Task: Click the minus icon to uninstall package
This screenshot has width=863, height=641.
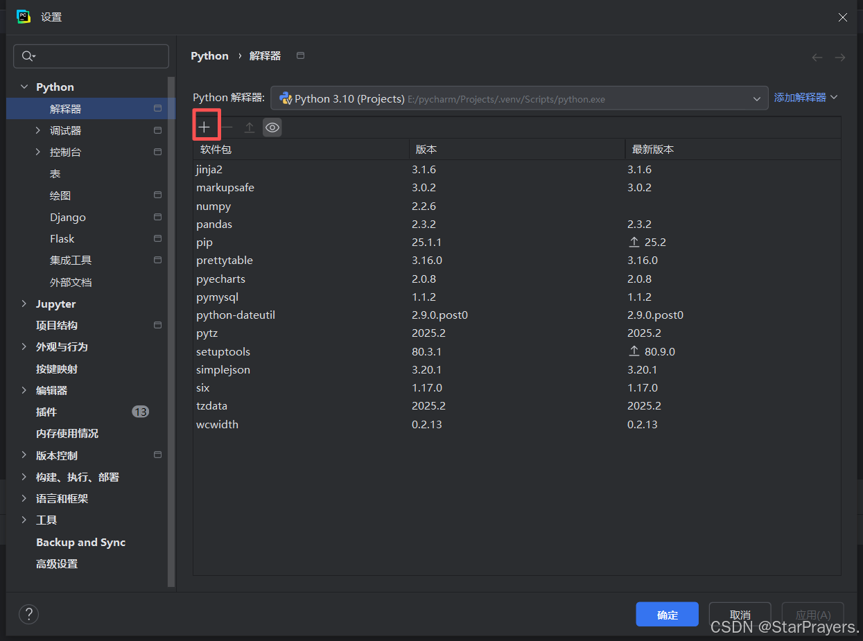Action: coord(227,128)
